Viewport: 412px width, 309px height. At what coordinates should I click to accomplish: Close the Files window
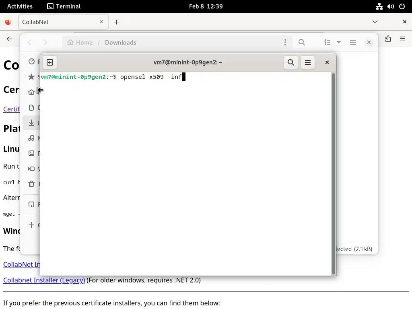pos(369,42)
